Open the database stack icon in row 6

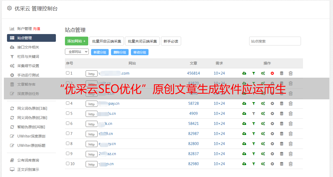click(282, 124)
